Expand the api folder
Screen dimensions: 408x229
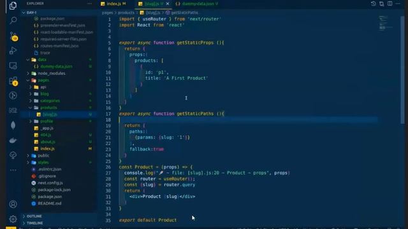pos(43,87)
